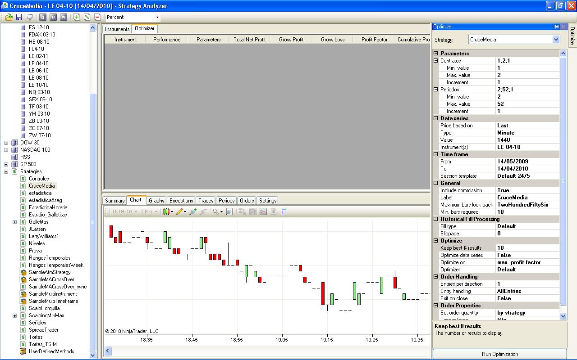The image size is (577, 360).
Task: Expand the ScalpingMinMax strategy node
Action: 14,315
